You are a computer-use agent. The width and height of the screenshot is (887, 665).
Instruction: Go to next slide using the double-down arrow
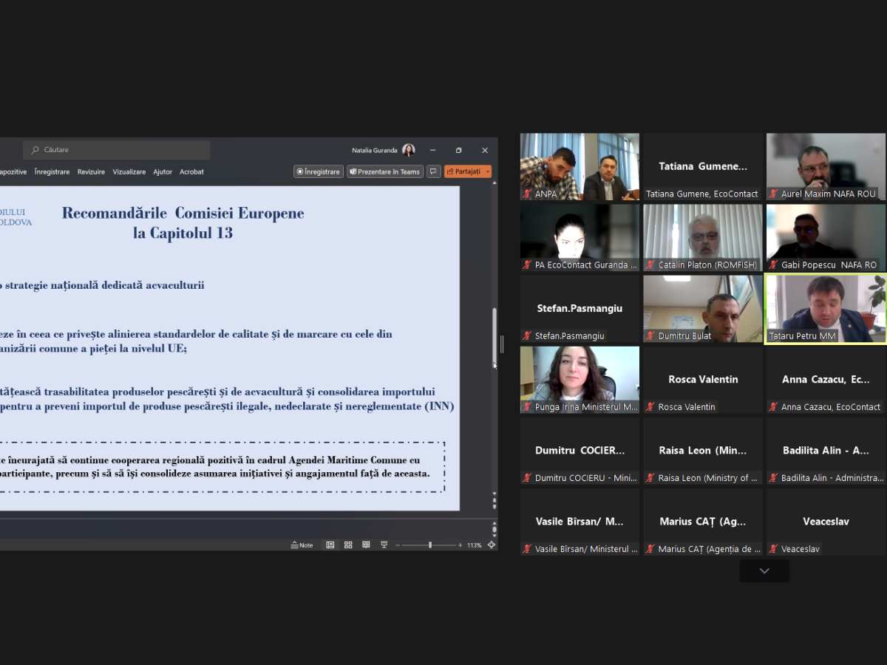pos(495,506)
